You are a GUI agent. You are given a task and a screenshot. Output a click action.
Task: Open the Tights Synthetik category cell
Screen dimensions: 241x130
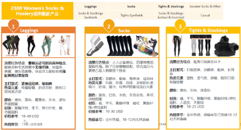(131, 15)
